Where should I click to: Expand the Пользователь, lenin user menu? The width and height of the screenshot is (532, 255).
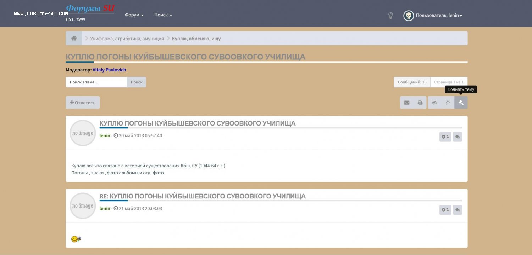[439, 16]
